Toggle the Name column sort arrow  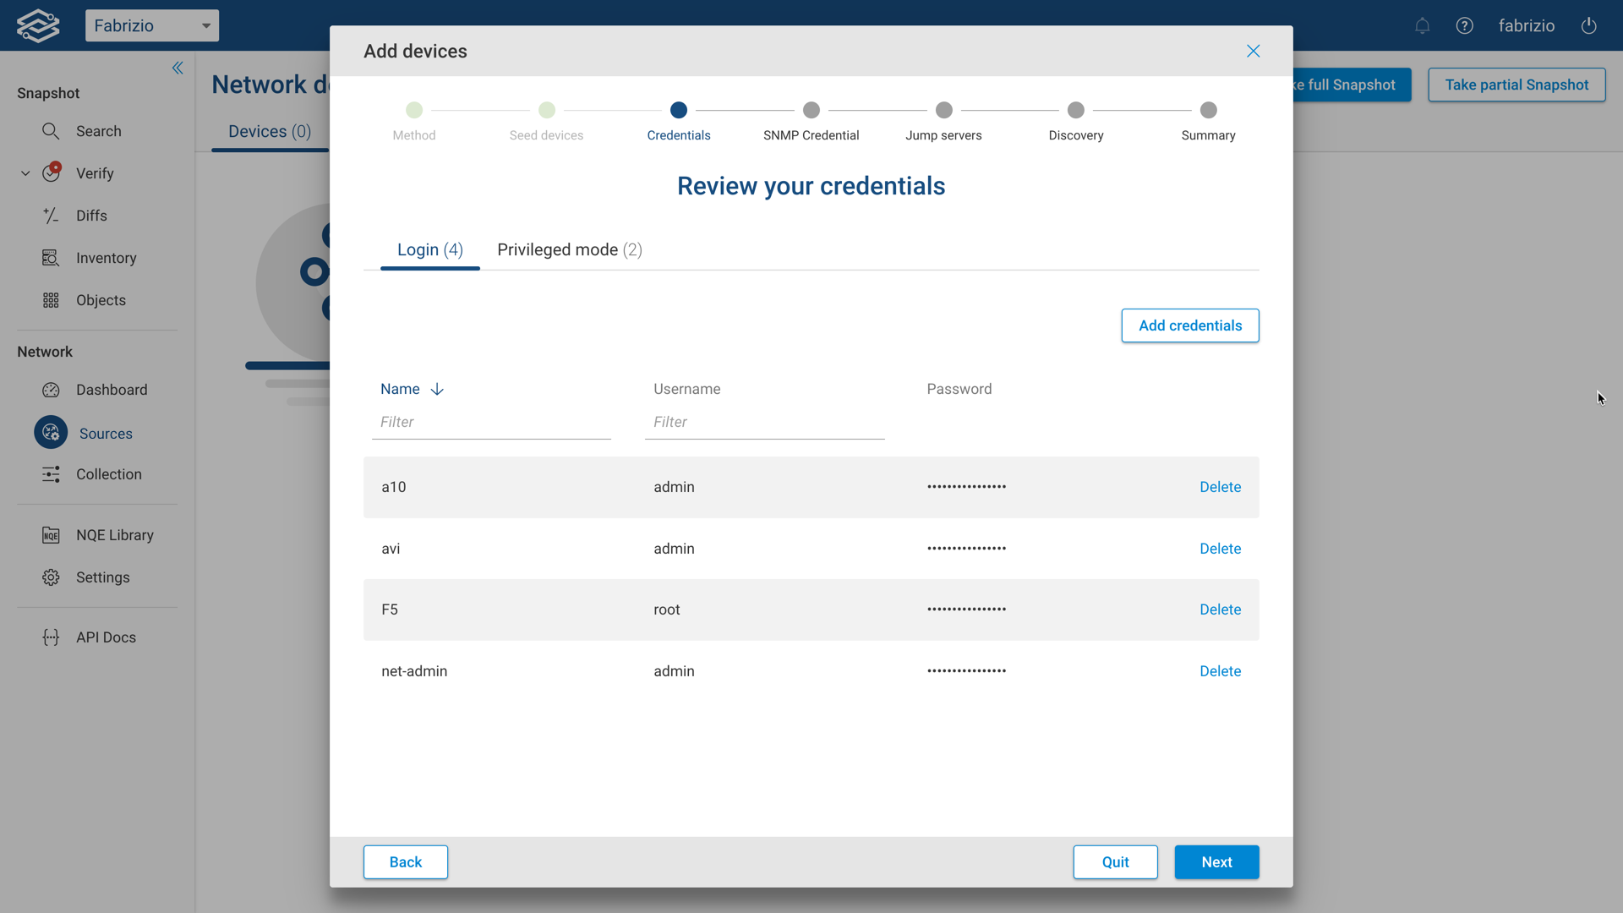click(x=436, y=389)
